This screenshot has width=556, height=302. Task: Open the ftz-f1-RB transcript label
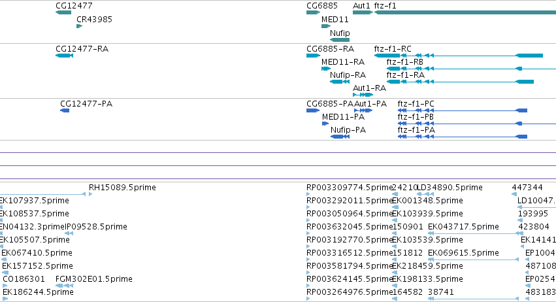tap(404, 62)
